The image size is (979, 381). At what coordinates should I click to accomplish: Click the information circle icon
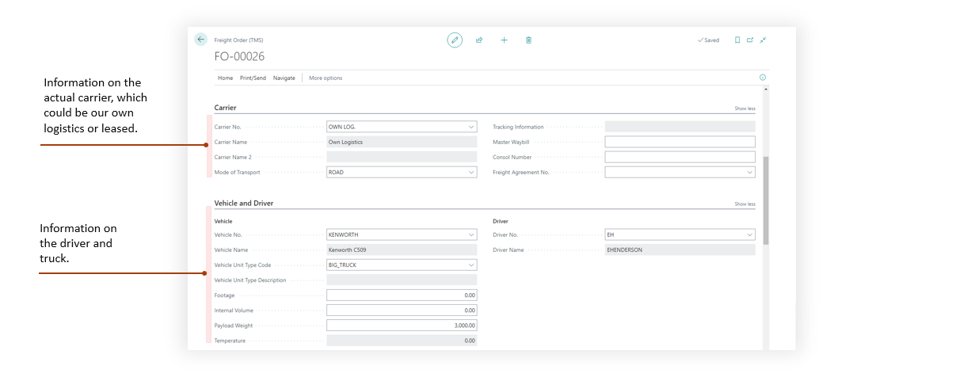point(763,78)
